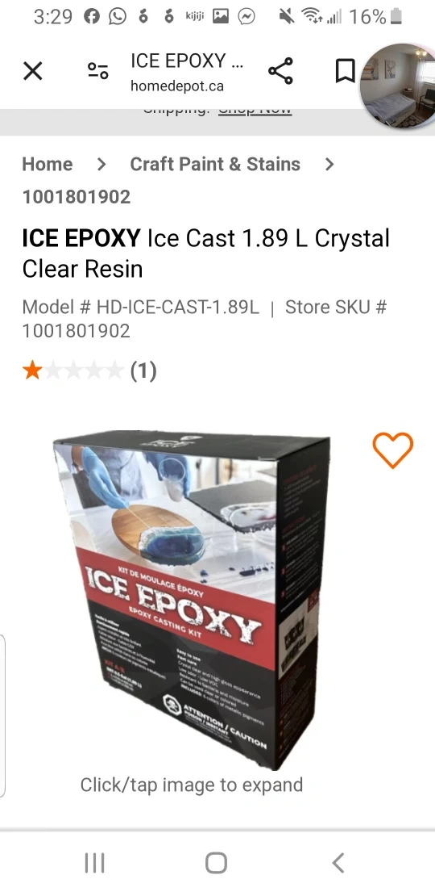Tap the share icon
This screenshot has height=896, width=435.
[280, 71]
